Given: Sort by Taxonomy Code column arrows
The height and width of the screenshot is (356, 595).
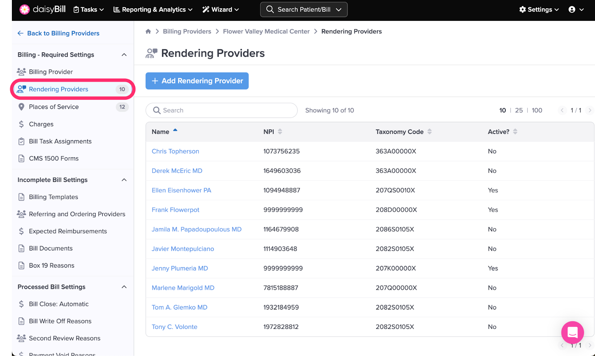Looking at the screenshot, I should (430, 132).
